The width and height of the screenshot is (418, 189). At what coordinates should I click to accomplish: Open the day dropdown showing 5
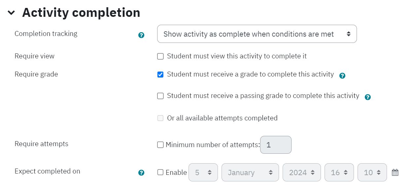pyautogui.click(x=203, y=172)
